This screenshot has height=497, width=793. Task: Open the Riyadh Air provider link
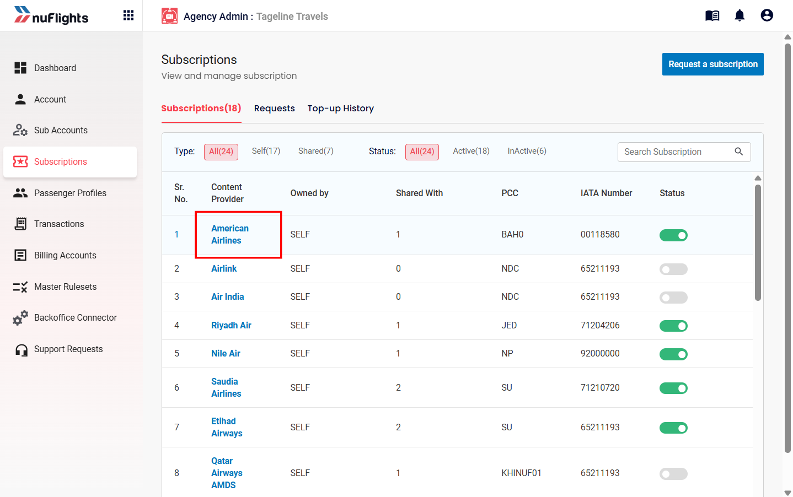point(231,325)
